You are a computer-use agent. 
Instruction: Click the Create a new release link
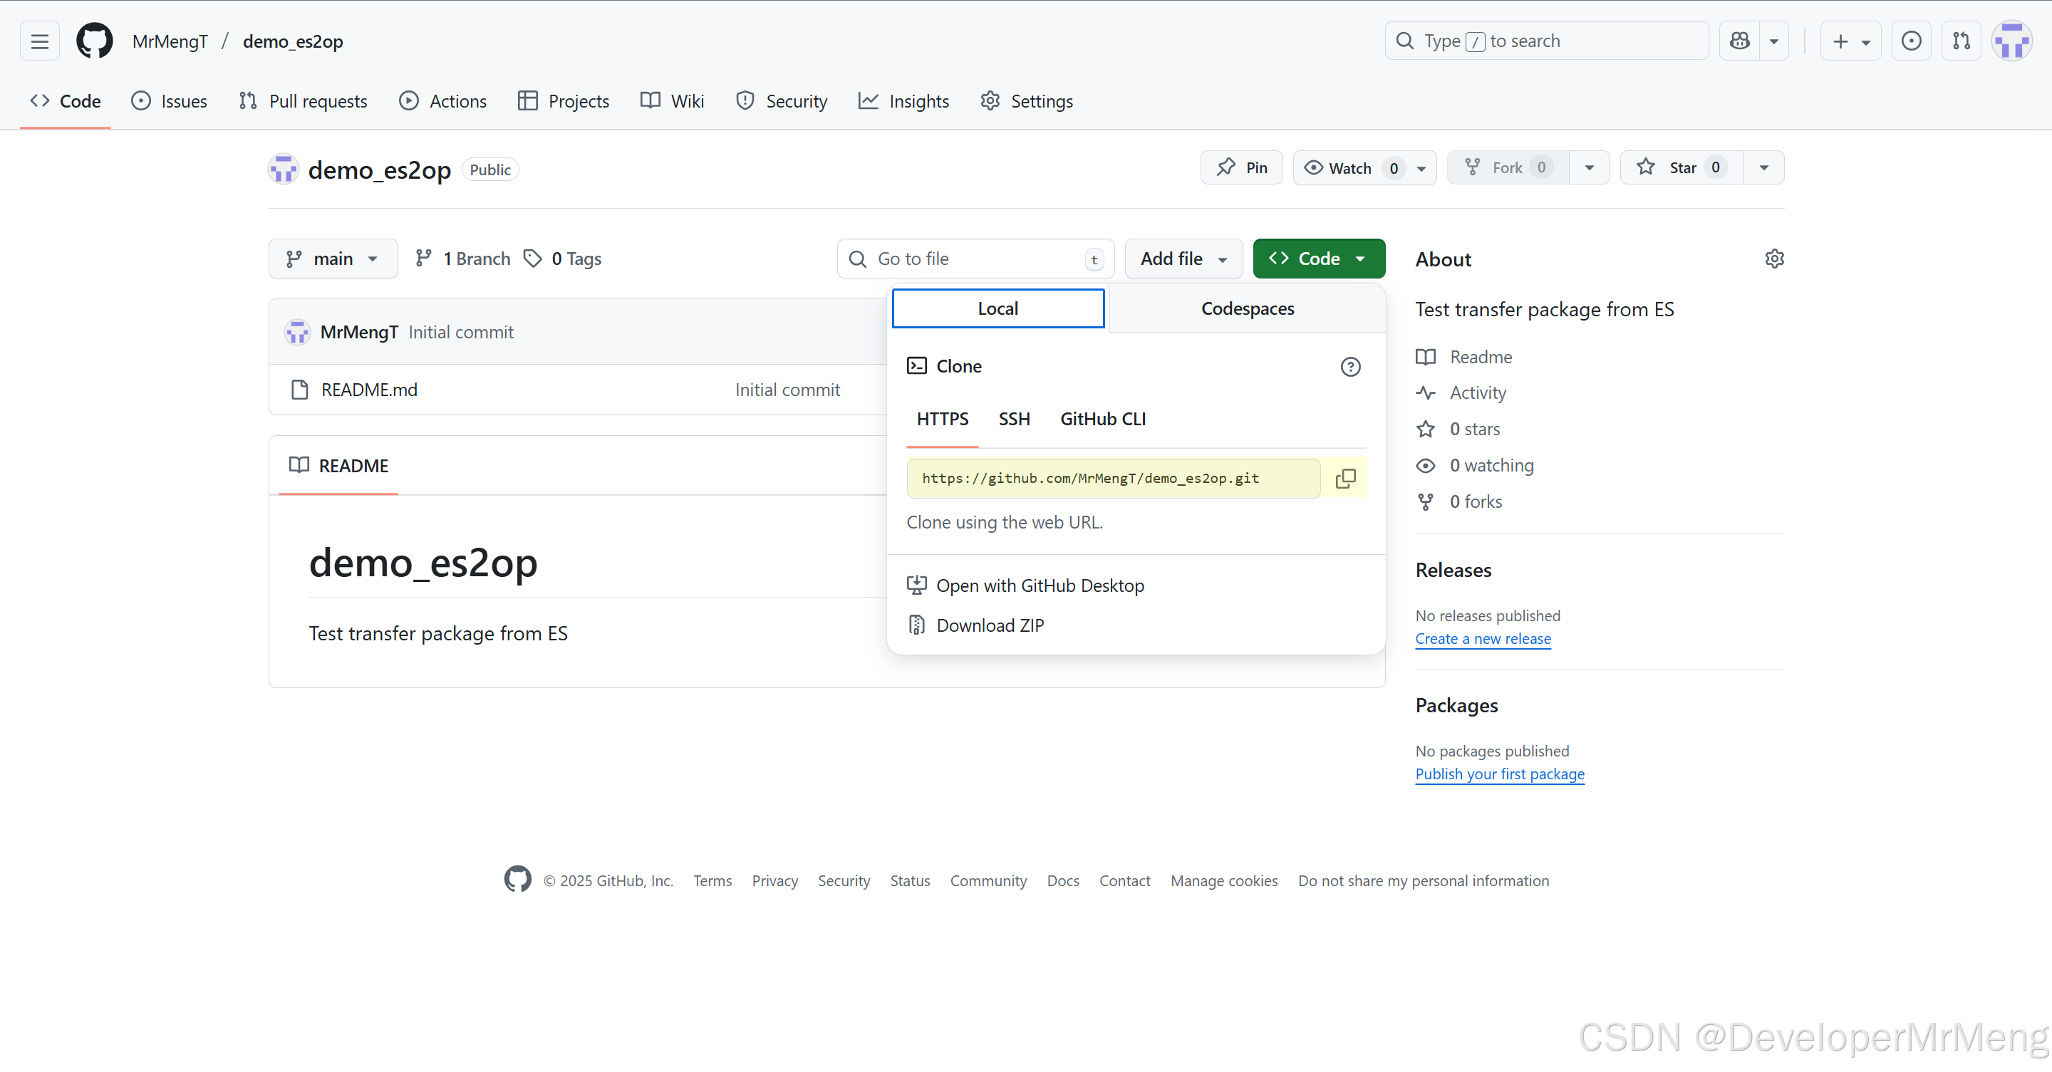[x=1483, y=639]
